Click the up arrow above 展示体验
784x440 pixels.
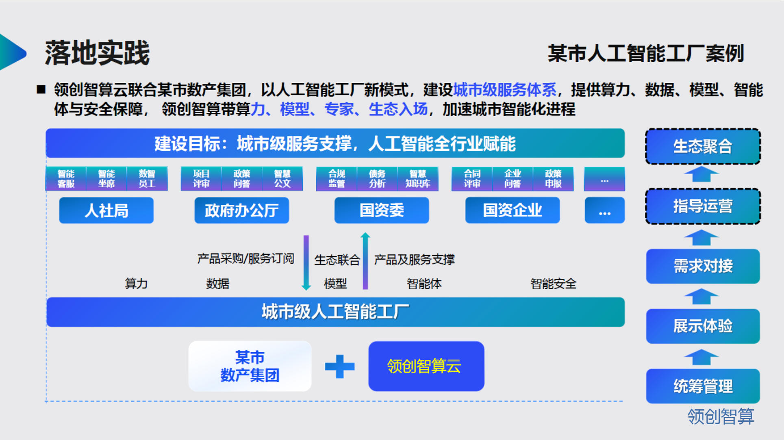pyautogui.click(x=701, y=297)
